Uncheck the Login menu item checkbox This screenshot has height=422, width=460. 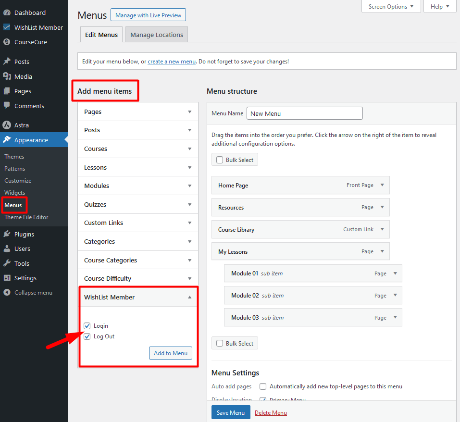[x=87, y=325]
